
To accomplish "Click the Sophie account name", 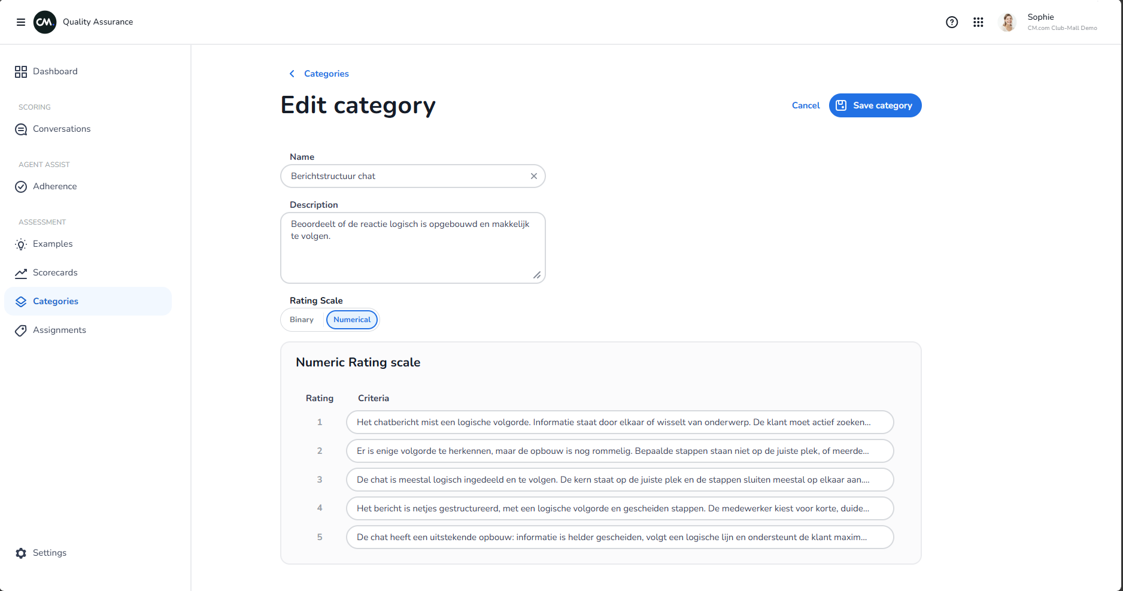I will pos(1040,17).
